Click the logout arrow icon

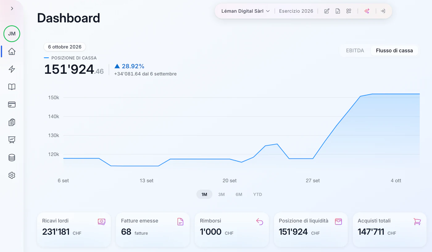pos(383,11)
